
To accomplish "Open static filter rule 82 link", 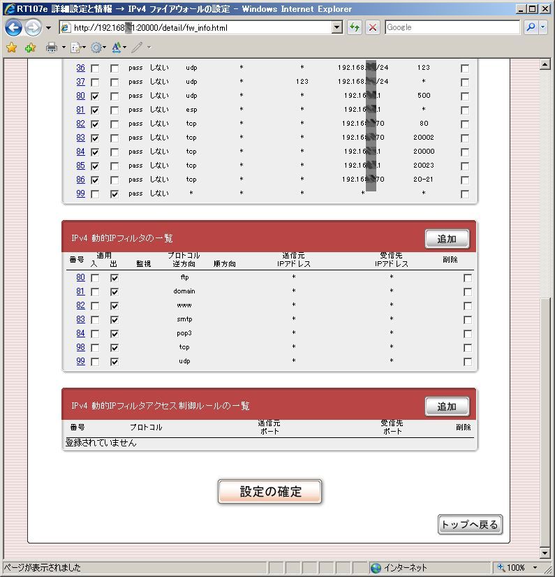I will [80, 124].
